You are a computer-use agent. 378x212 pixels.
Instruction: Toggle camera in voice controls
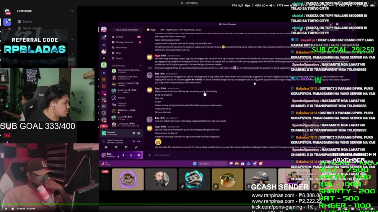[106, 147]
